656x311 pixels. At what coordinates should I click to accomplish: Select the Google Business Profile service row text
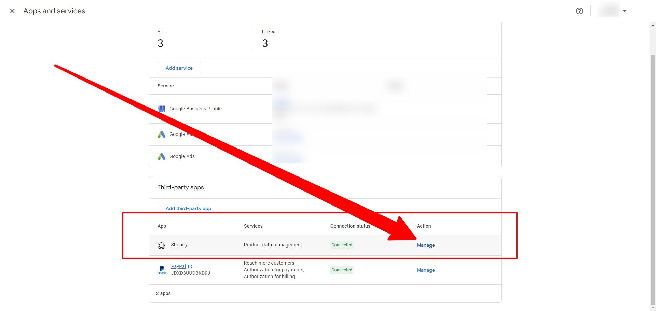(195, 109)
